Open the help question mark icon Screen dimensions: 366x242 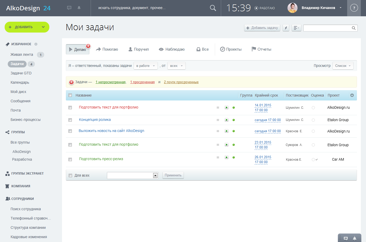click(x=354, y=8)
